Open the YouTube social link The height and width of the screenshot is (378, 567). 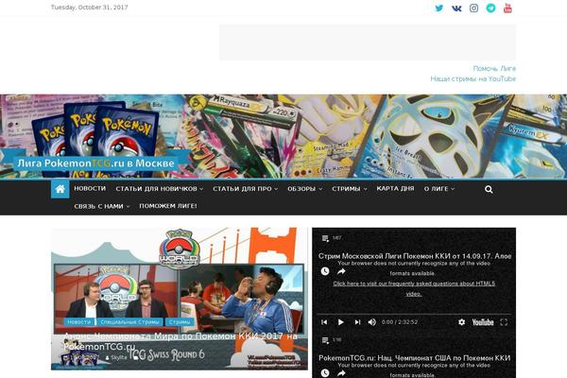pyautogui.click(x=507, y=8)
